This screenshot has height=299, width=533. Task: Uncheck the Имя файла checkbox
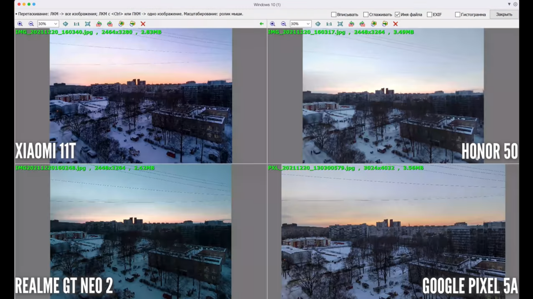point(397,14)
